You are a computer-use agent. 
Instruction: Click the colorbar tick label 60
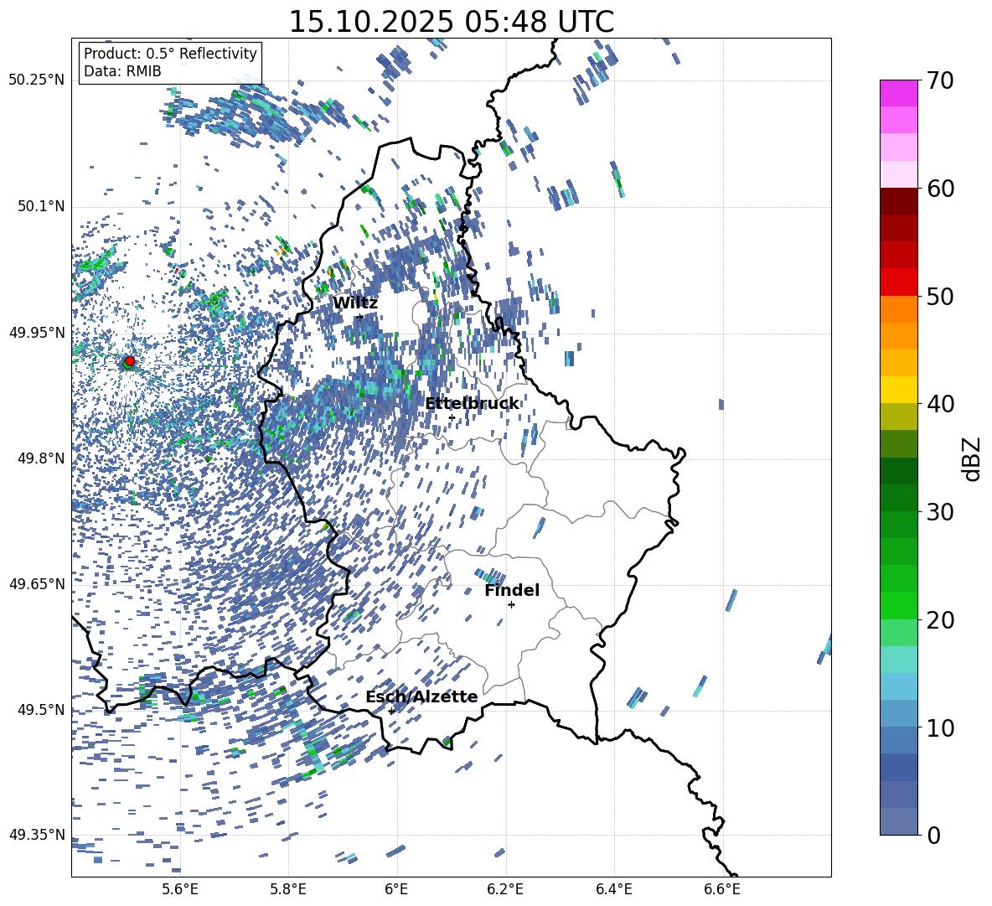pos(940,189)
